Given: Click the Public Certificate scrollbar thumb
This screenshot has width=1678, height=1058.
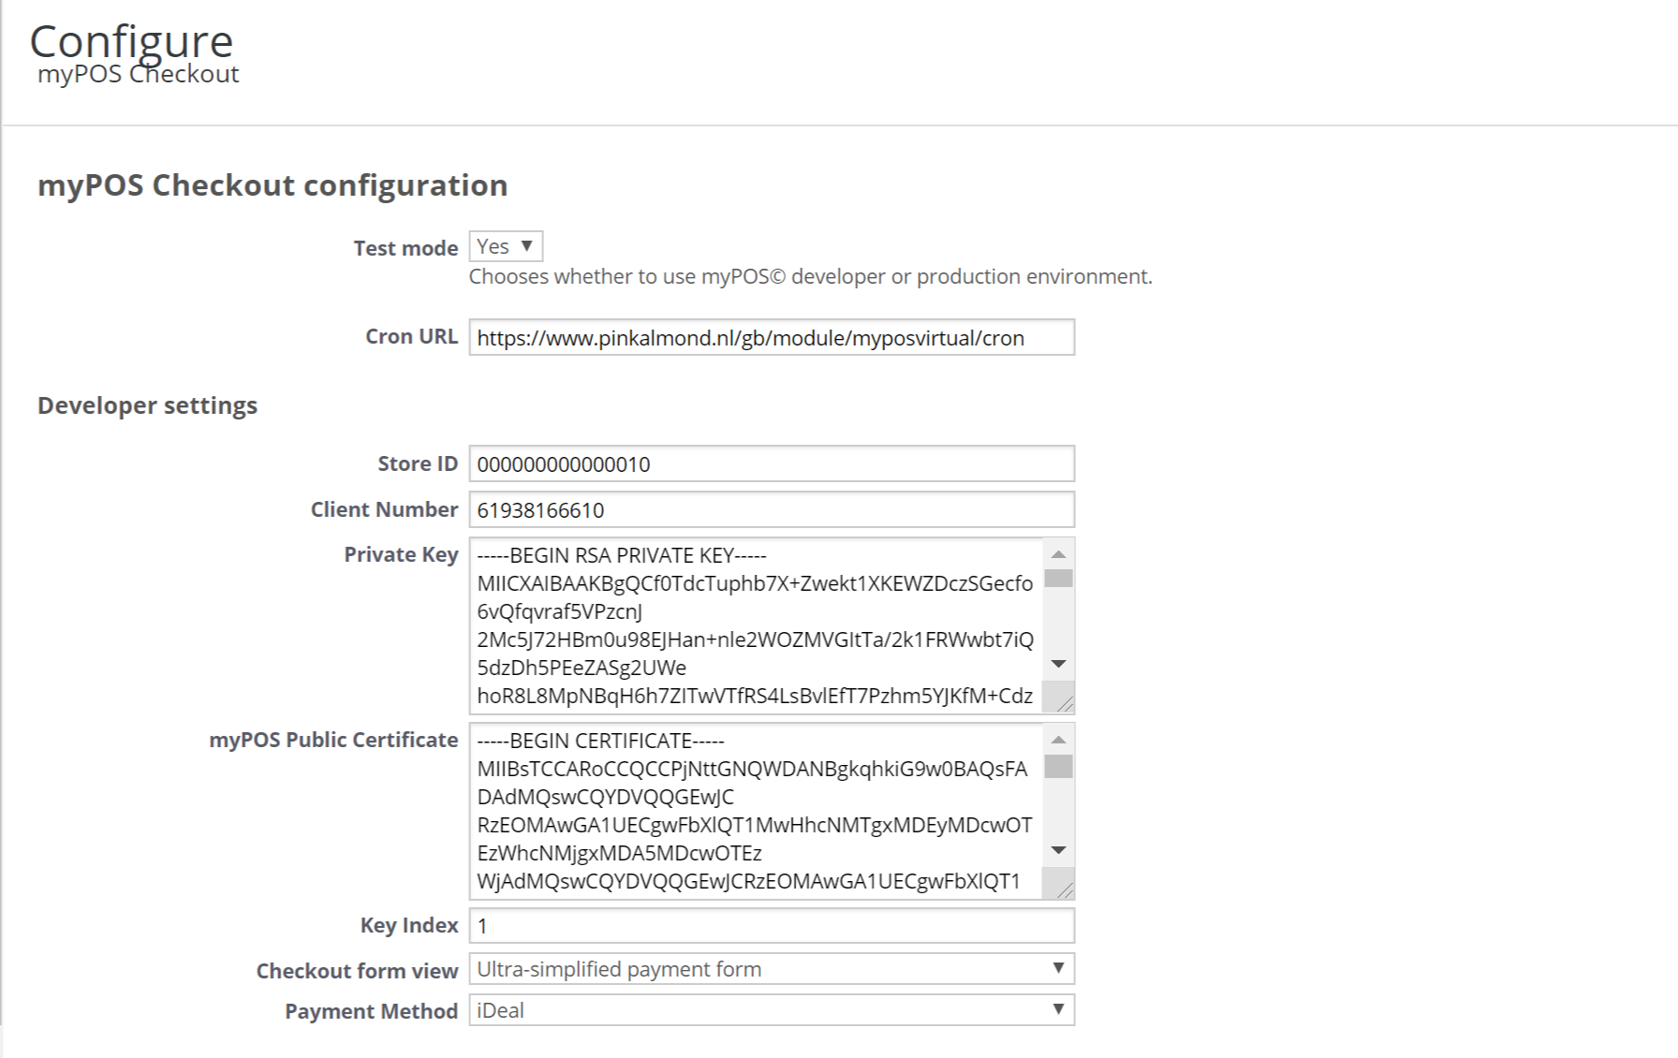Looking at the screenshot, I should click(x=1059, y=767).
